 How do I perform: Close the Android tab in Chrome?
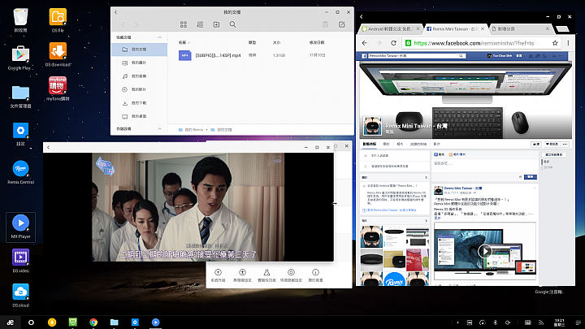point(418,28)
